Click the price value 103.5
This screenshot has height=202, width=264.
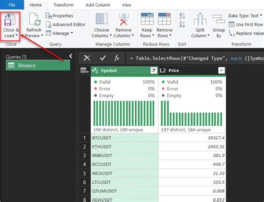click(219, 182)
